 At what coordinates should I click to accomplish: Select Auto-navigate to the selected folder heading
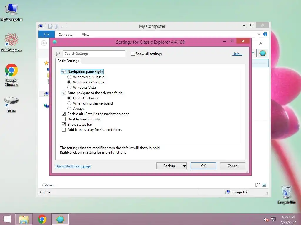(96, 93)
